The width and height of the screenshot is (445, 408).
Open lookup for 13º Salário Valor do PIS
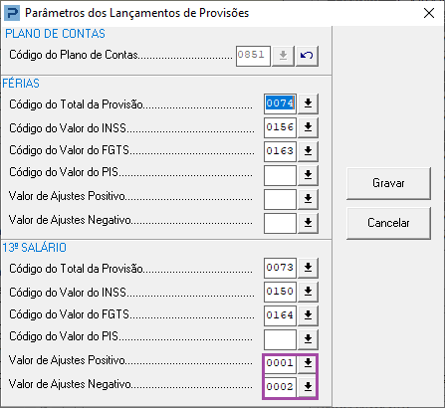pyautogui.click(x=308, y=339)
